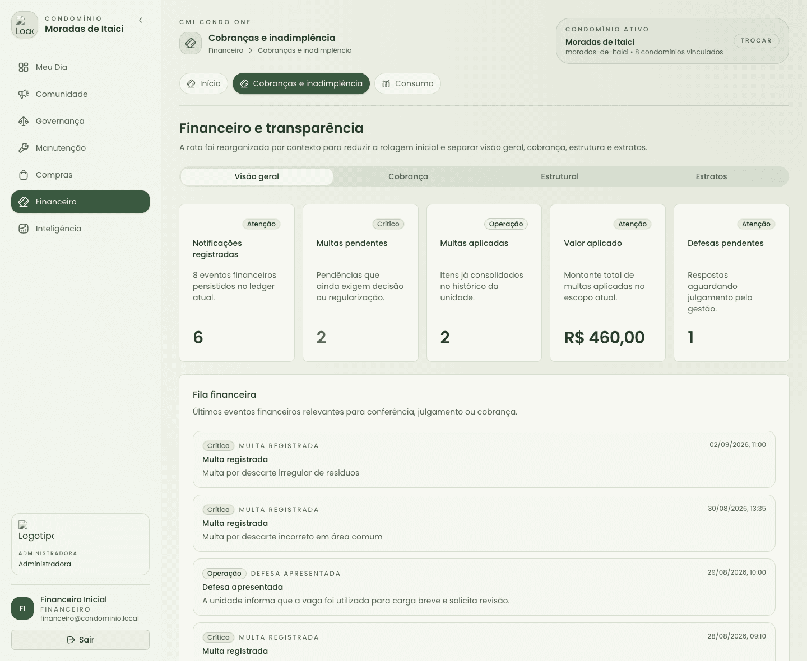
Task: Open Comunidade in the sidebar
Action: 80,94
